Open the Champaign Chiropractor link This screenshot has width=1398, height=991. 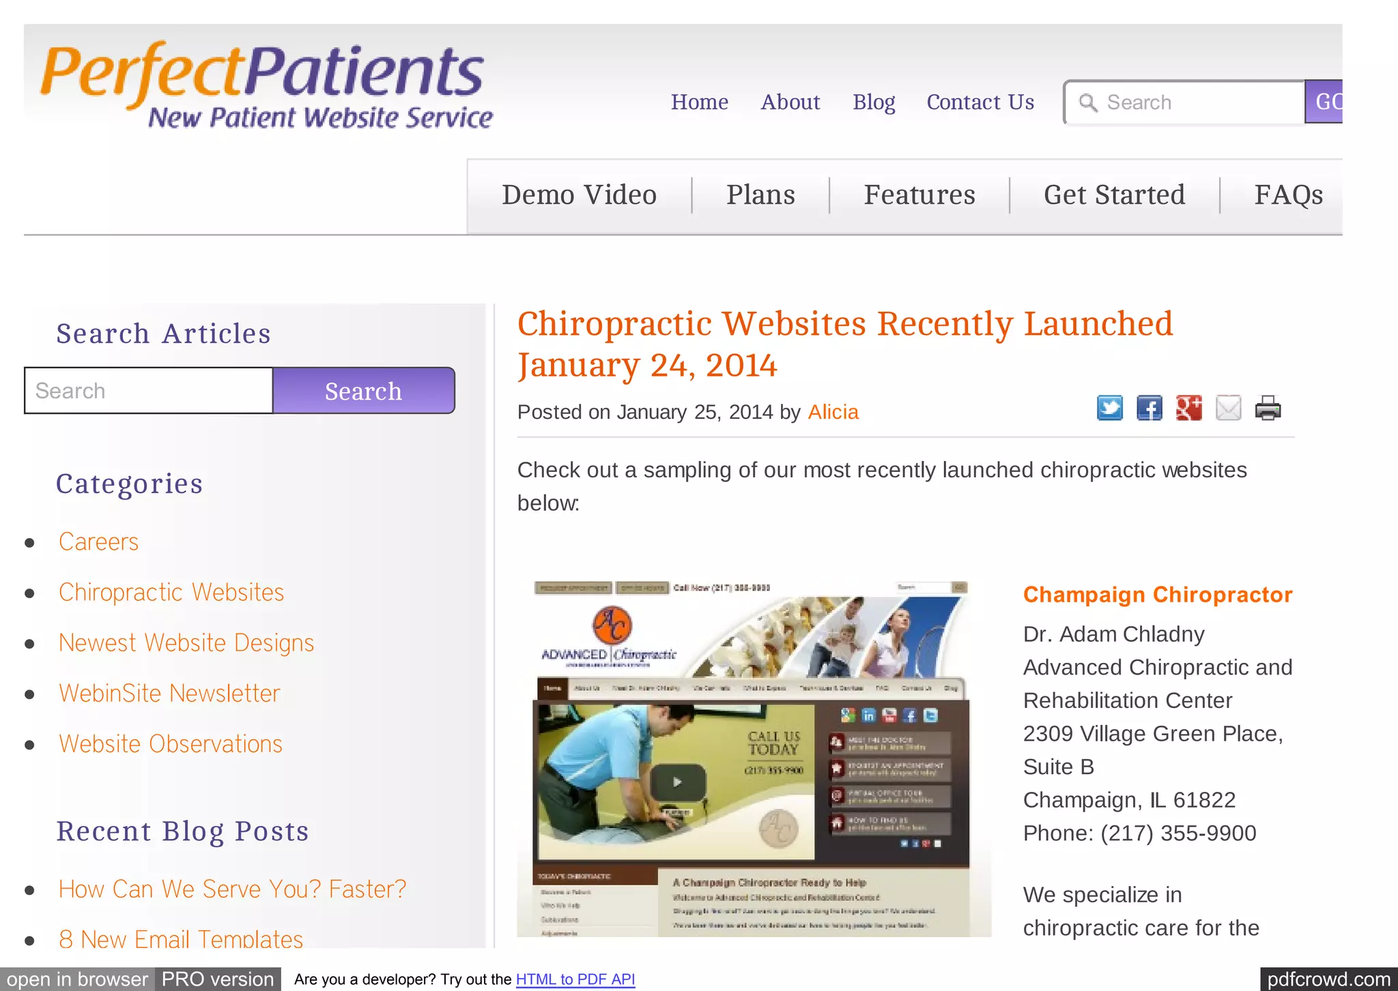pos(1158,595)
